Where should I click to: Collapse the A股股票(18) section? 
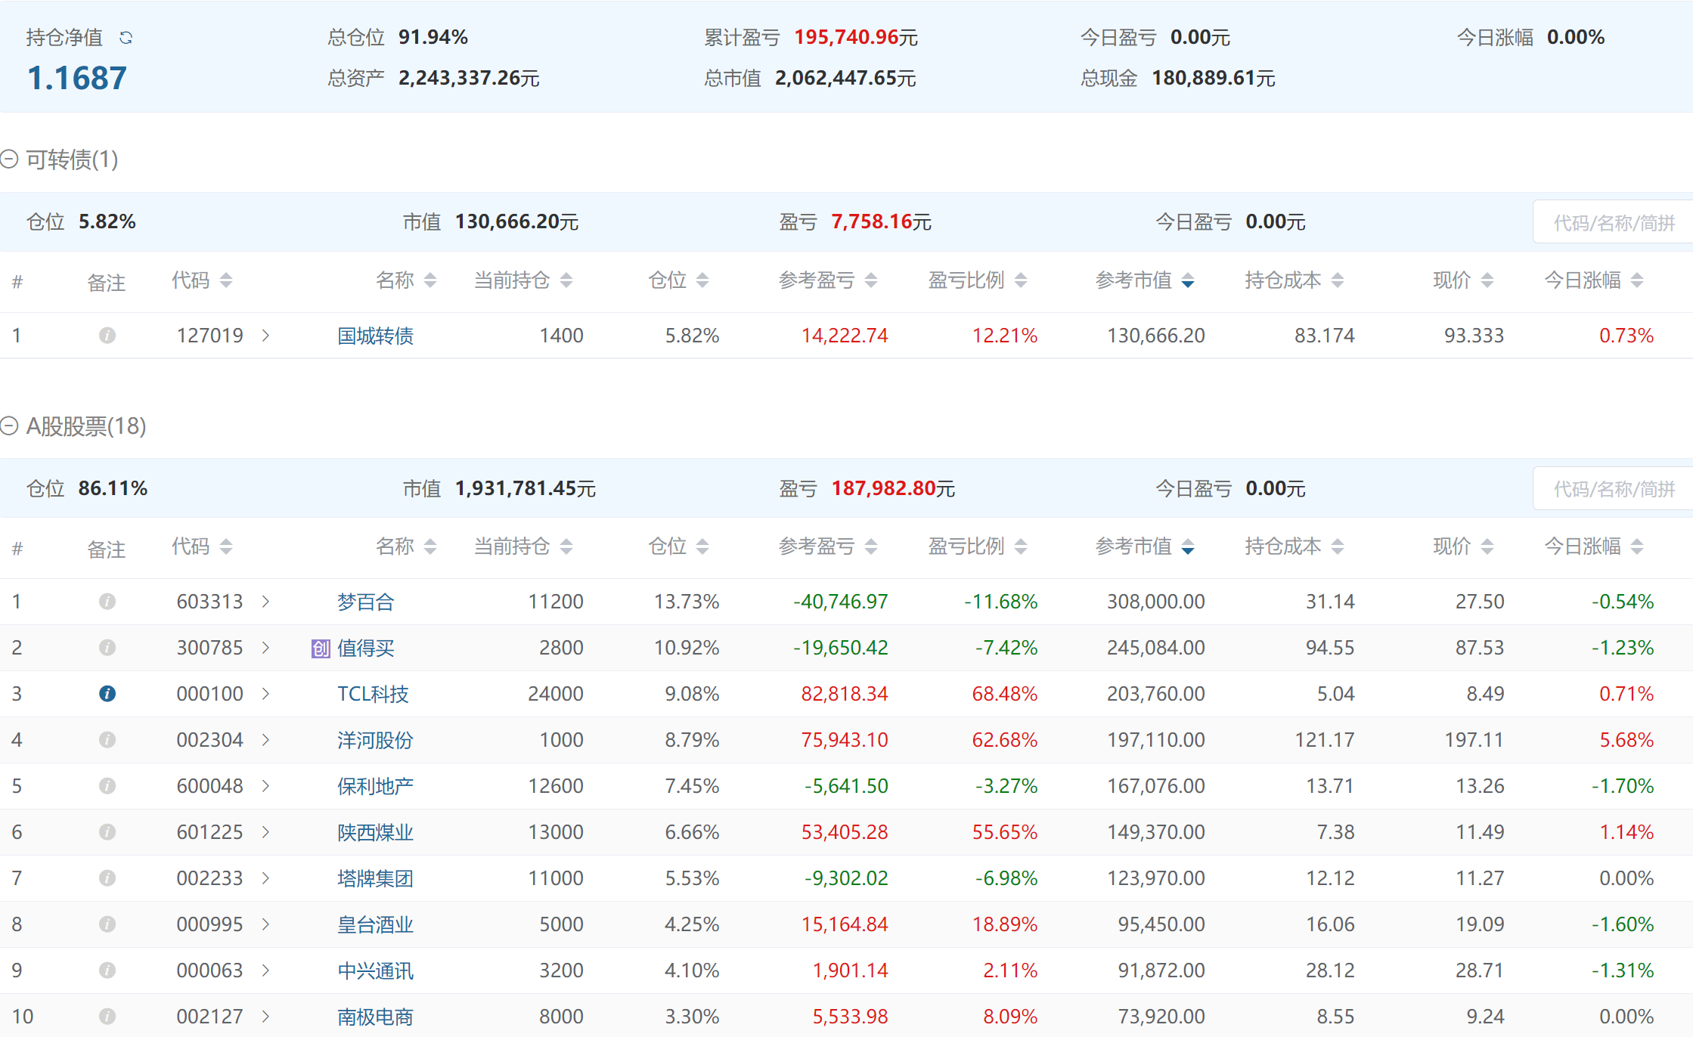pyautogui.click(x=9, y=426)
